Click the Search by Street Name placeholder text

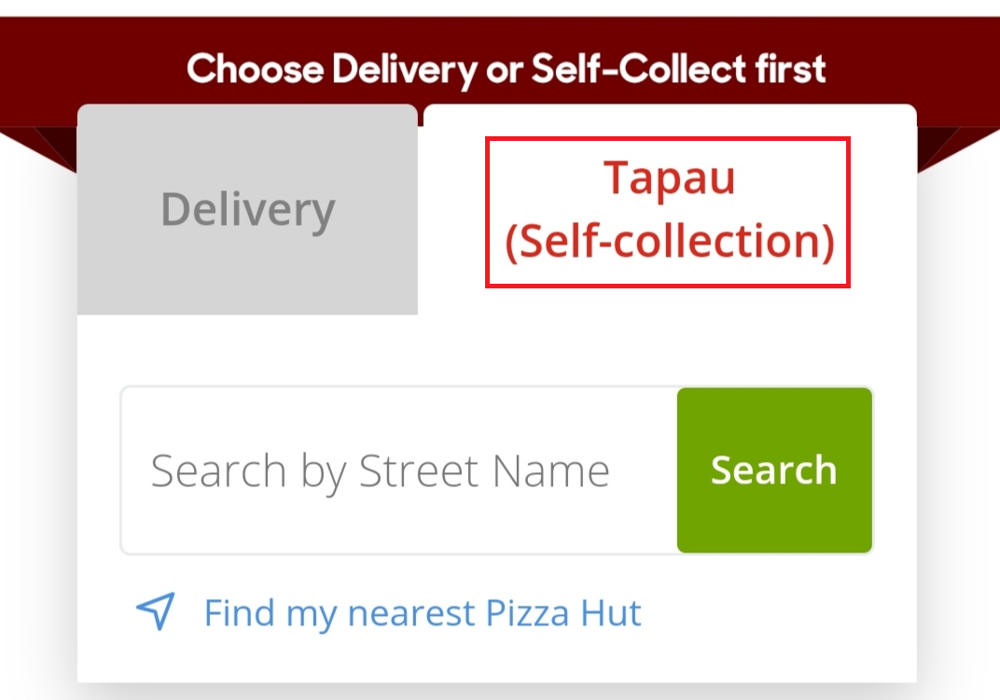click(x=381, y=470)
